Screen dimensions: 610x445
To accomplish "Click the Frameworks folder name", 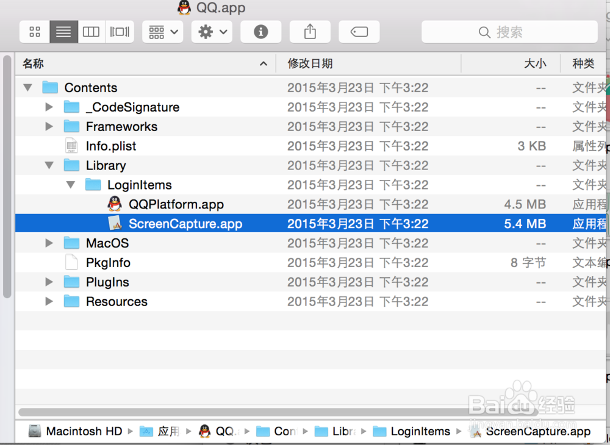I will point(122,127).
